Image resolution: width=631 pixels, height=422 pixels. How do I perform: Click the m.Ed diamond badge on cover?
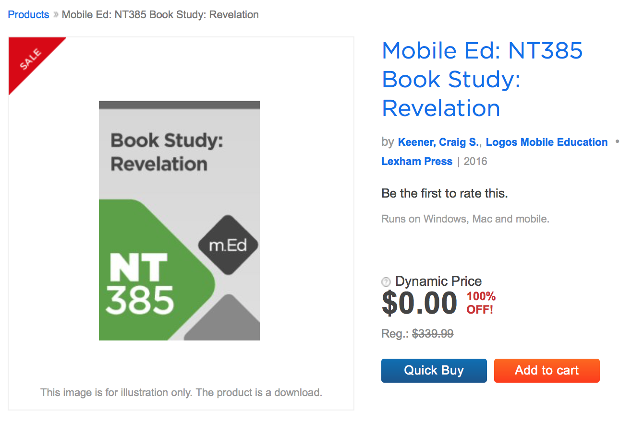click(x=229, y=246)
